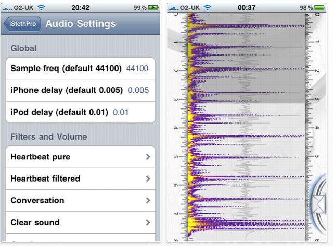Screen dimensions: 333x246
Task: Select the Global section header
Action: (x=23, y=48)
